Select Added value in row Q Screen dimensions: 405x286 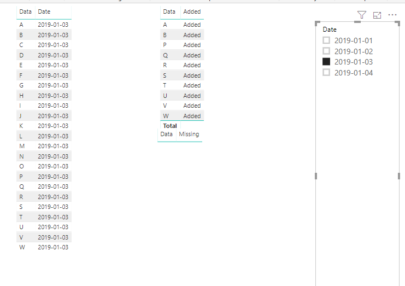[x=192, y=55]
